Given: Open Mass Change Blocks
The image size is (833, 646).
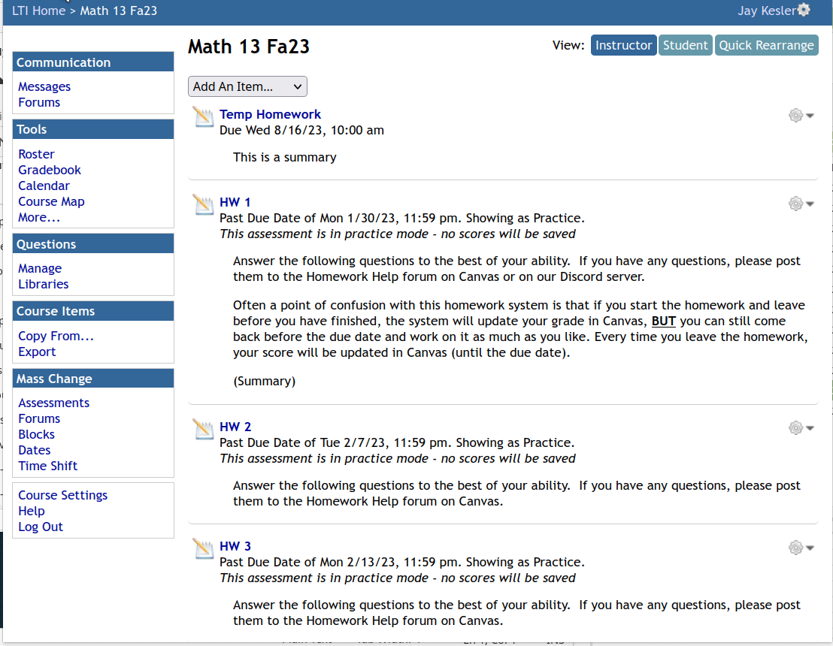Looking at the screenshot, I should point(36,434).
